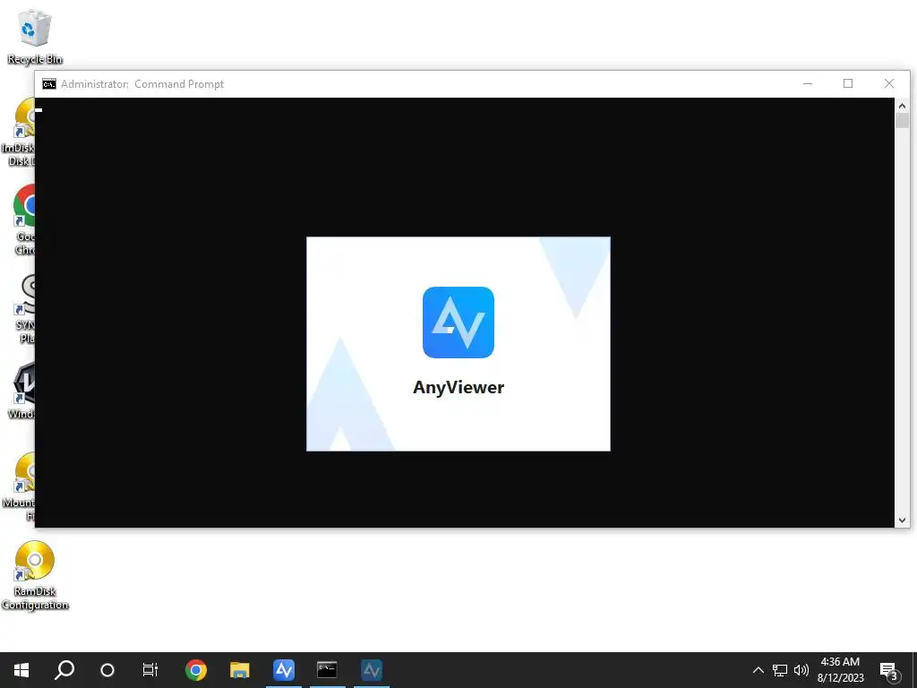
Task: Open Task View in the taskbar
Action: [x=150, y=670]
